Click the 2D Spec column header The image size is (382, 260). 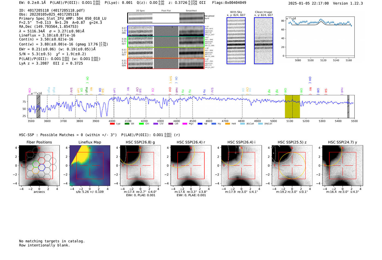pos(141,11)
